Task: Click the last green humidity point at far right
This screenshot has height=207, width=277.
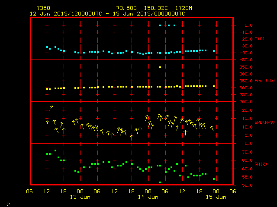Action: click(x=214, y=179)
